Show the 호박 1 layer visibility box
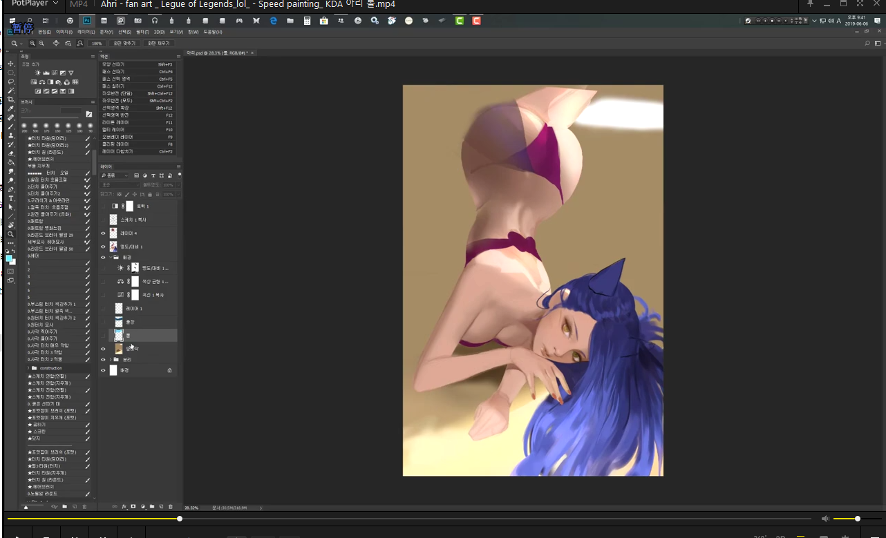886x538 pixels. coord(104,206)
